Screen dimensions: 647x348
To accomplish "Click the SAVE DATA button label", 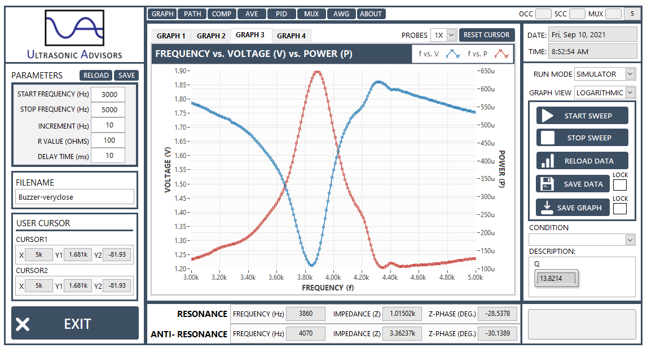I will pyautogui.click(x=583, y=184).
